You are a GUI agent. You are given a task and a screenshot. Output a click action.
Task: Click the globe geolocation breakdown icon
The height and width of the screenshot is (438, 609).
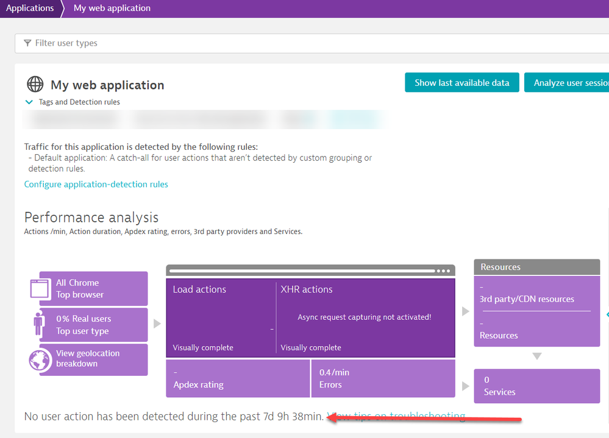tap(40, 359)
